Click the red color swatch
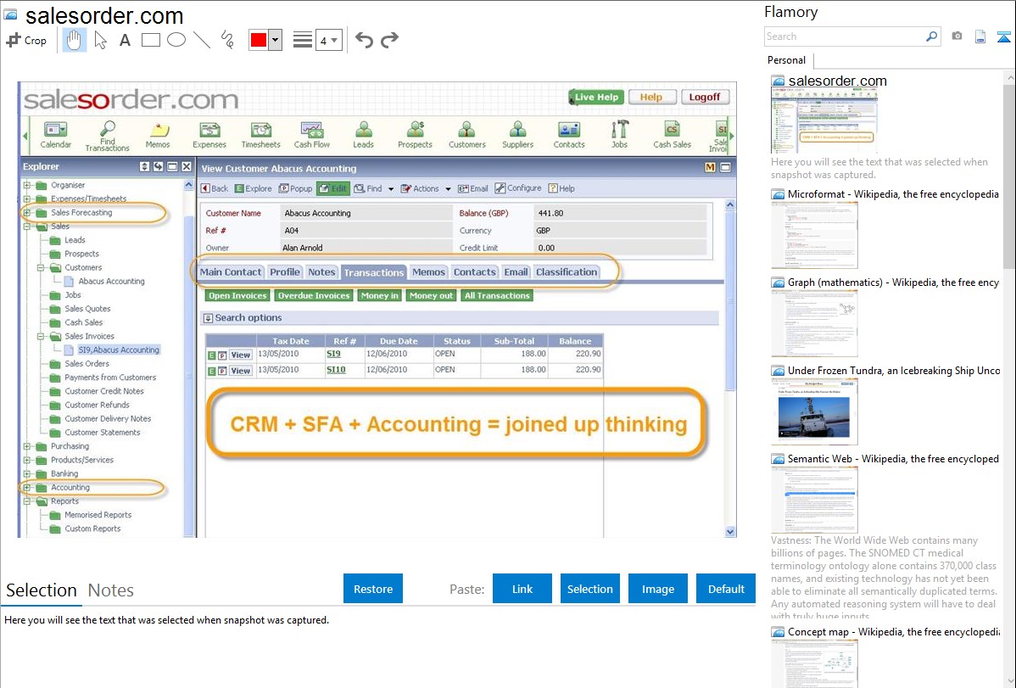Viewport: 1016px width, 688px height. [x=259, y=40]
